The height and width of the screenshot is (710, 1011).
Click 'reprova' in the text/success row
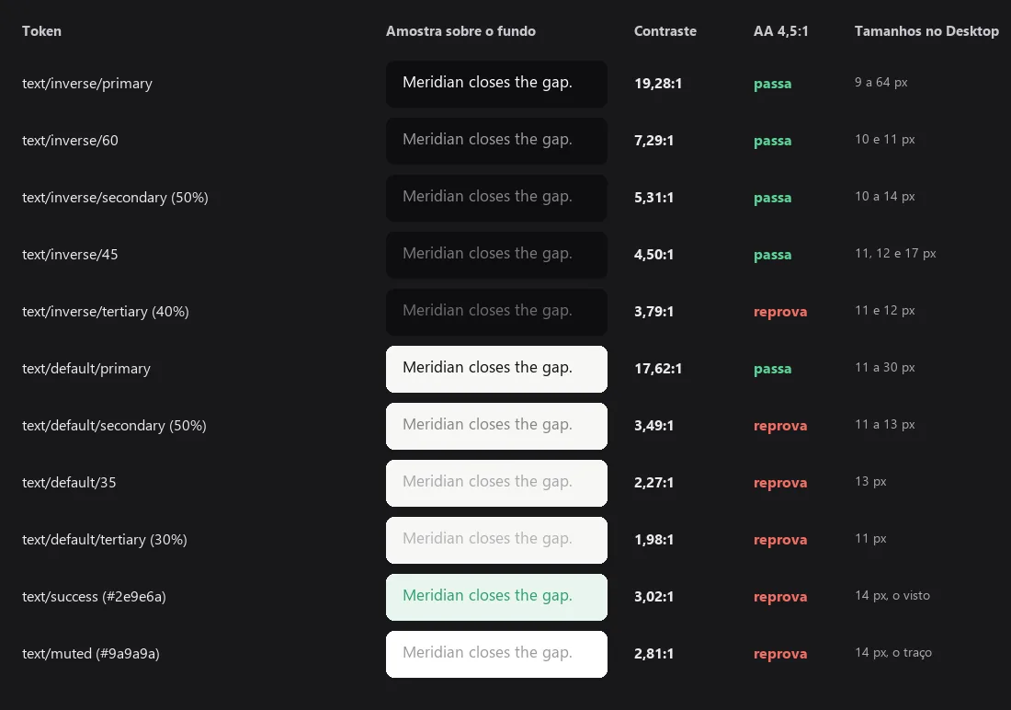click(780, 597)
